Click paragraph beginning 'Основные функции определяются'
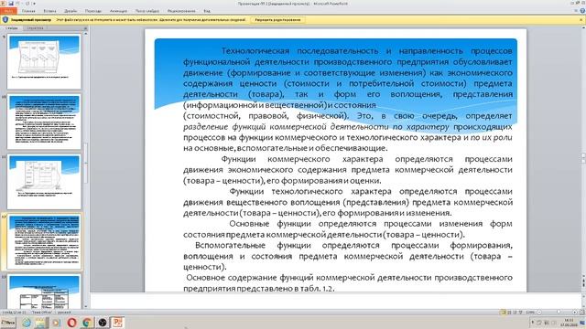586x329 pixels. (348, 229)
